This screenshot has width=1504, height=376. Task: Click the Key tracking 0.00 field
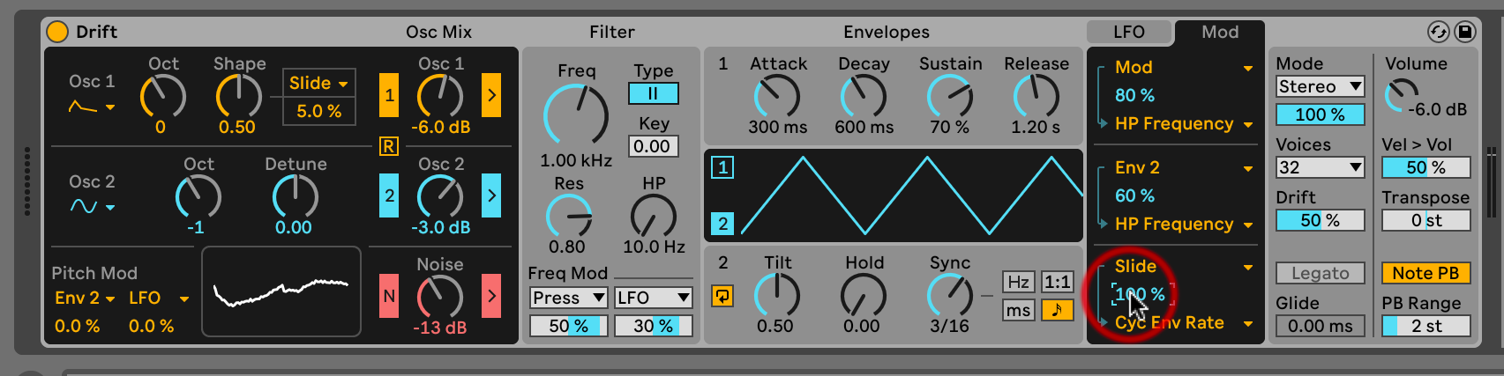[x=654, y=146]
